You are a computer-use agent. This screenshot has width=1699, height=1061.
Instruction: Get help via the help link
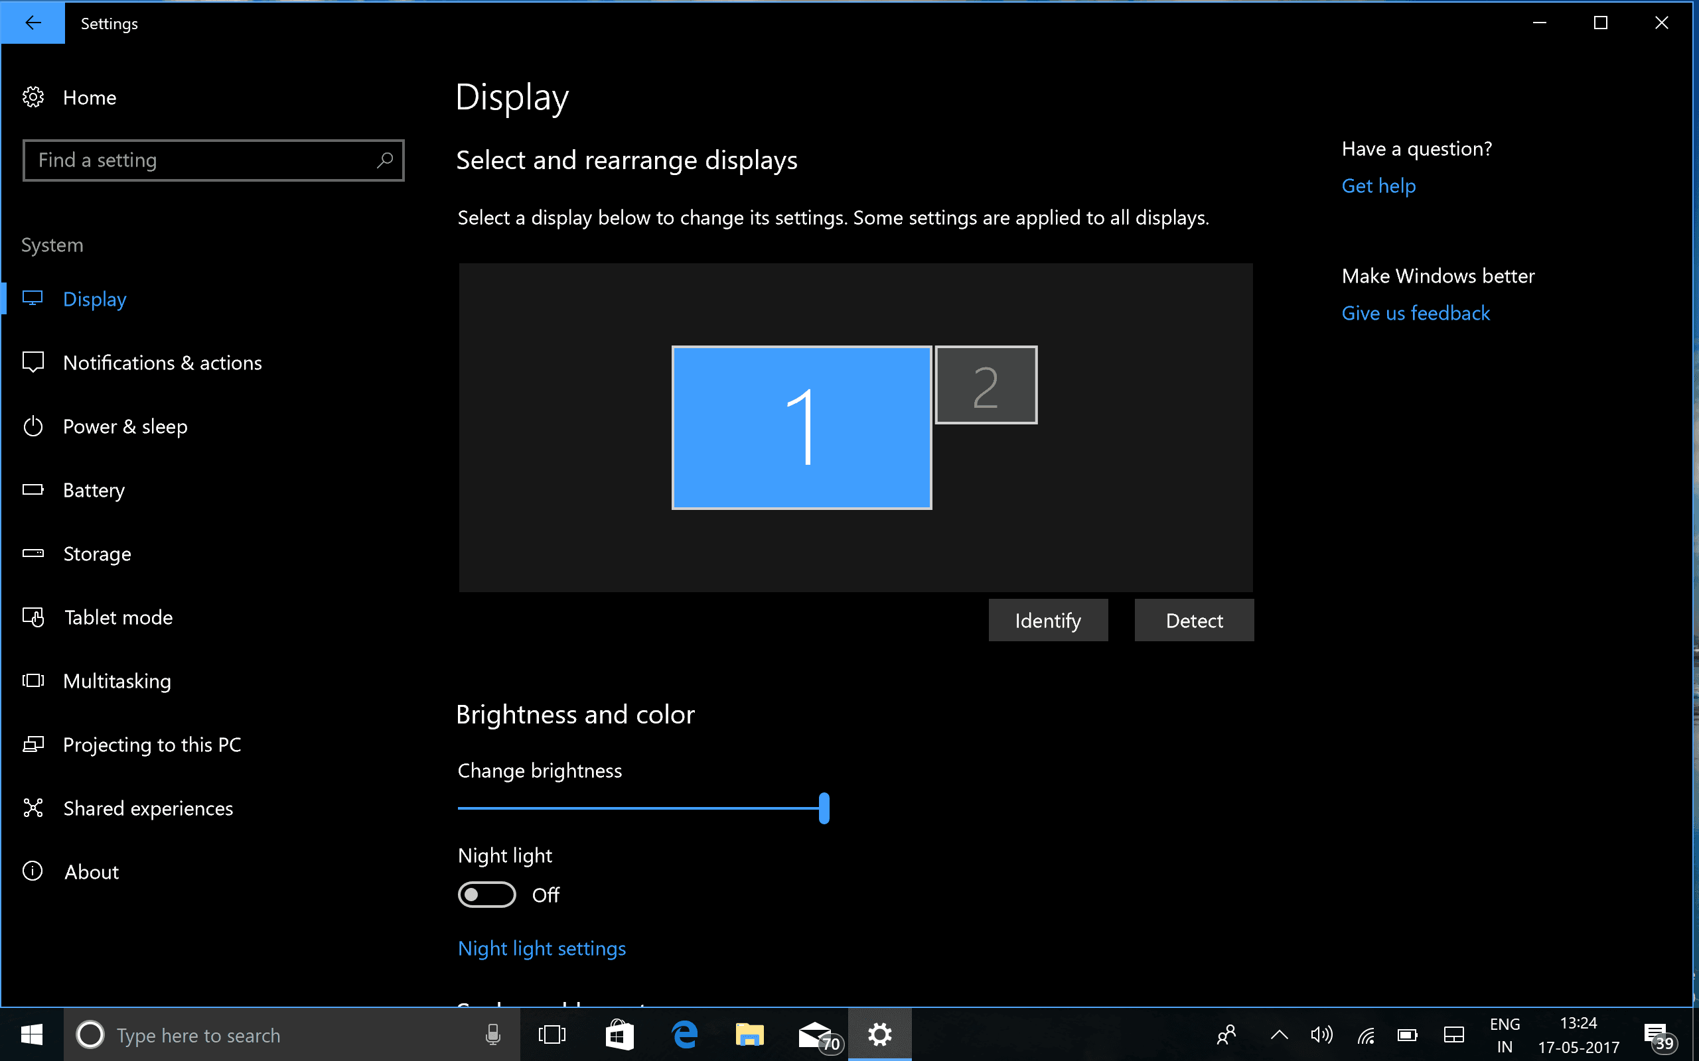(1378, 184)
